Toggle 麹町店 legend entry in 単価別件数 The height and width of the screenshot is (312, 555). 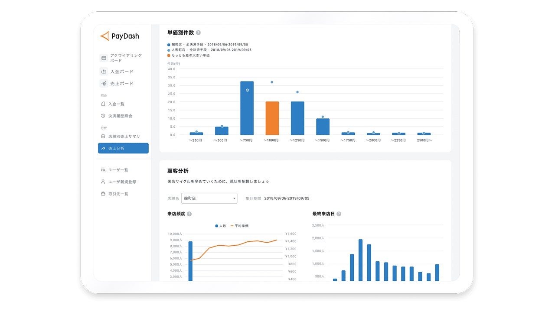[x=207, y=45]
